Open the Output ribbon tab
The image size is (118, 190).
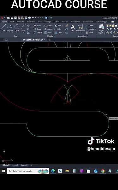[56, 22]
